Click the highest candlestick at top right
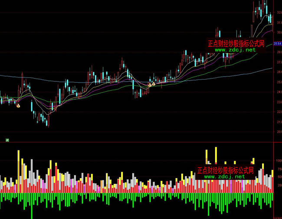This screenshot has width=282, height=219. tap(265, 9)
